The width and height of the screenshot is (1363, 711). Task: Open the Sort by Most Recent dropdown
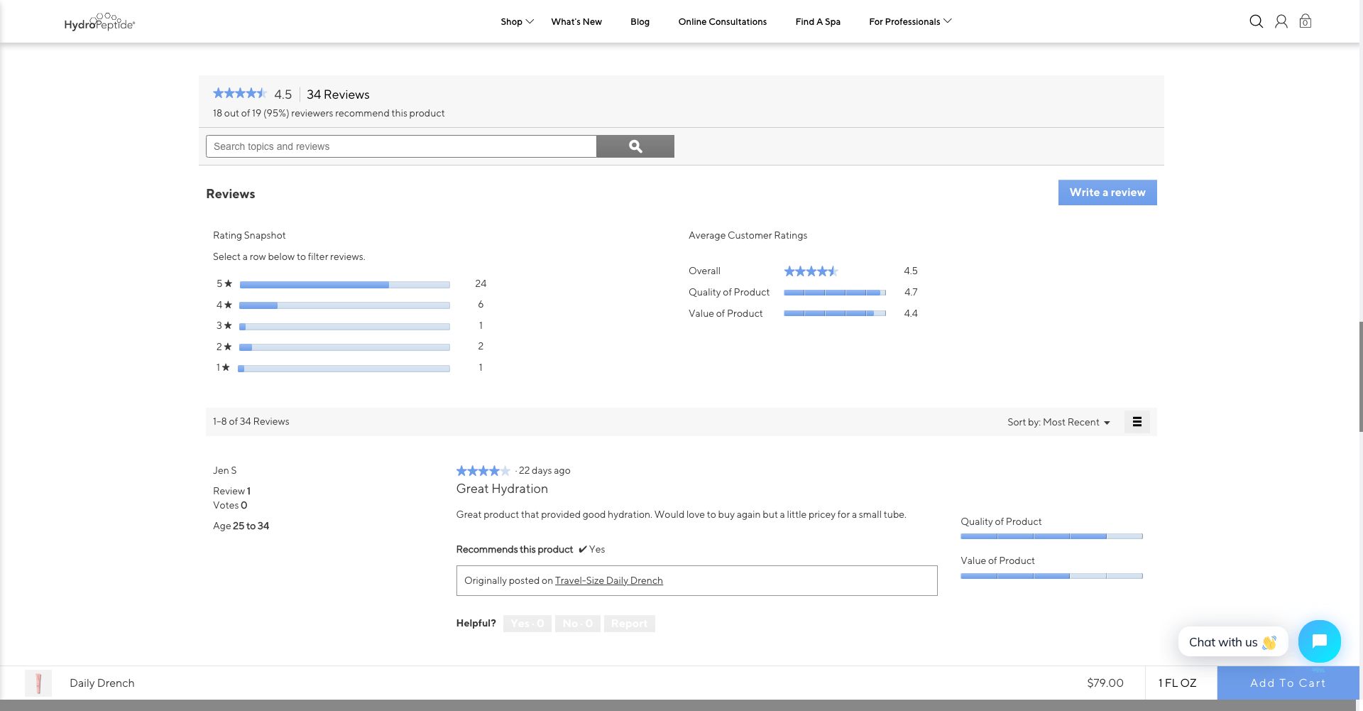(1058, 422)
